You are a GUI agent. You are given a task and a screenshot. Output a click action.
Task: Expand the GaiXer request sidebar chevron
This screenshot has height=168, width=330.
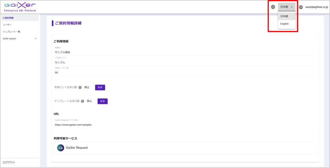(36, 39)
